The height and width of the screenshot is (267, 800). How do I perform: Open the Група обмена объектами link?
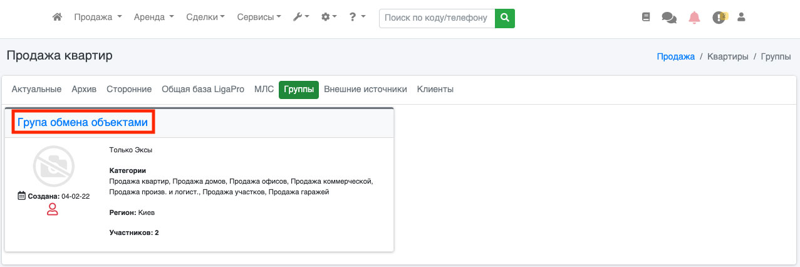(x=83, y=123)
